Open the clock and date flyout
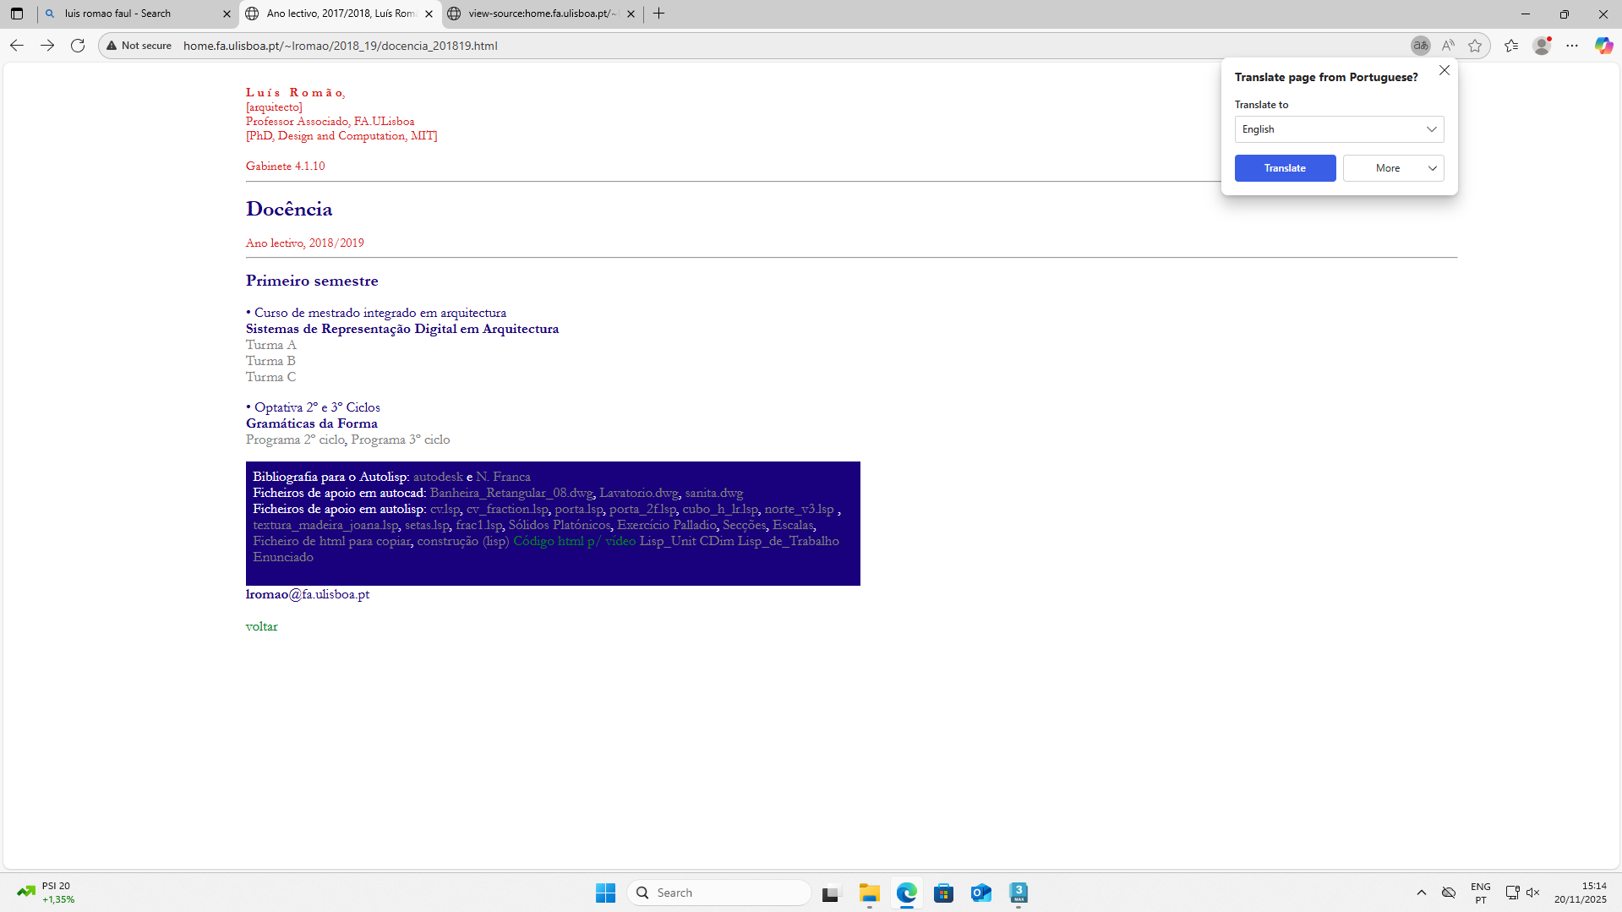This screenshot has height=912, width=1622. [1580, 893]
